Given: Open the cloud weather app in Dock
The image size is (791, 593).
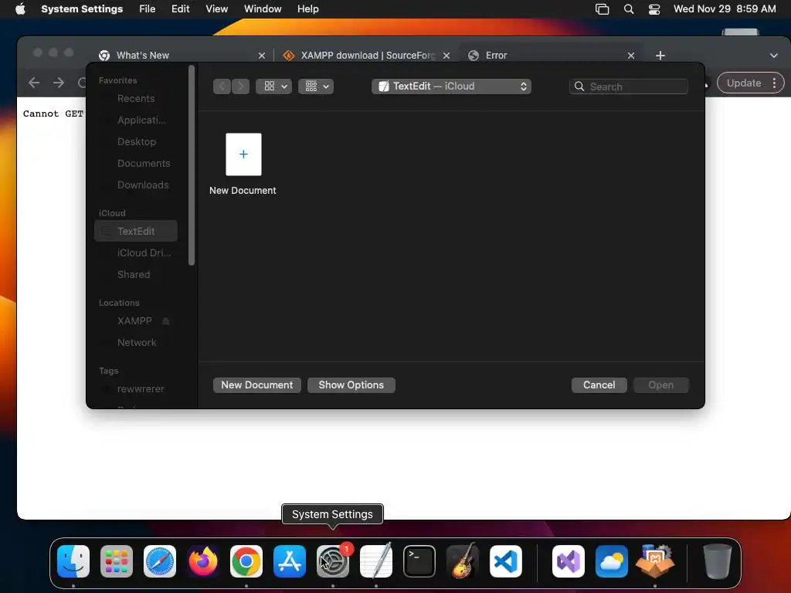Looking at the screenshot, I should [x=612, y=561].
